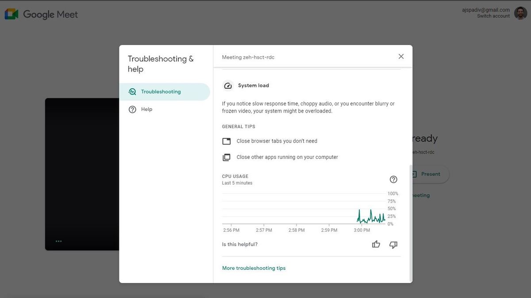
Task: Click the System load gauge icon
Action: click(228, 85)
